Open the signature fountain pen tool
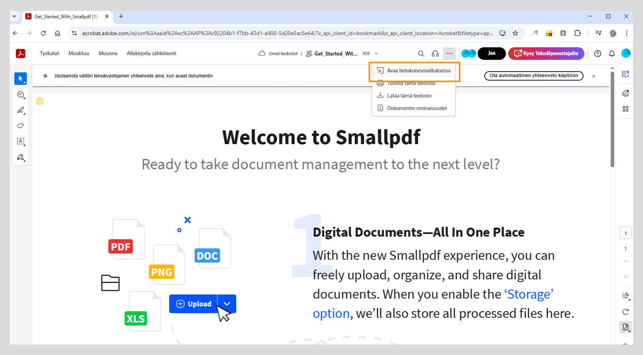This screenshot has width=643, height=355. (20, 157)
